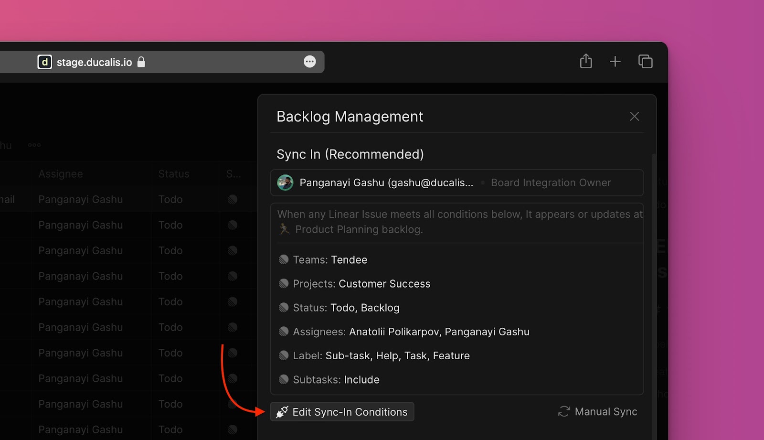Click the Share icon in browser toolbar
Screen dimensions: 764x440
tap(586, 61)
